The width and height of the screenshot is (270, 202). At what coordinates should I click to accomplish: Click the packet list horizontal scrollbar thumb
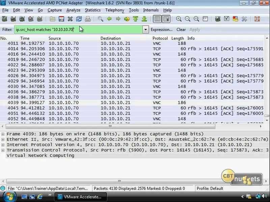tap(110, 127)
